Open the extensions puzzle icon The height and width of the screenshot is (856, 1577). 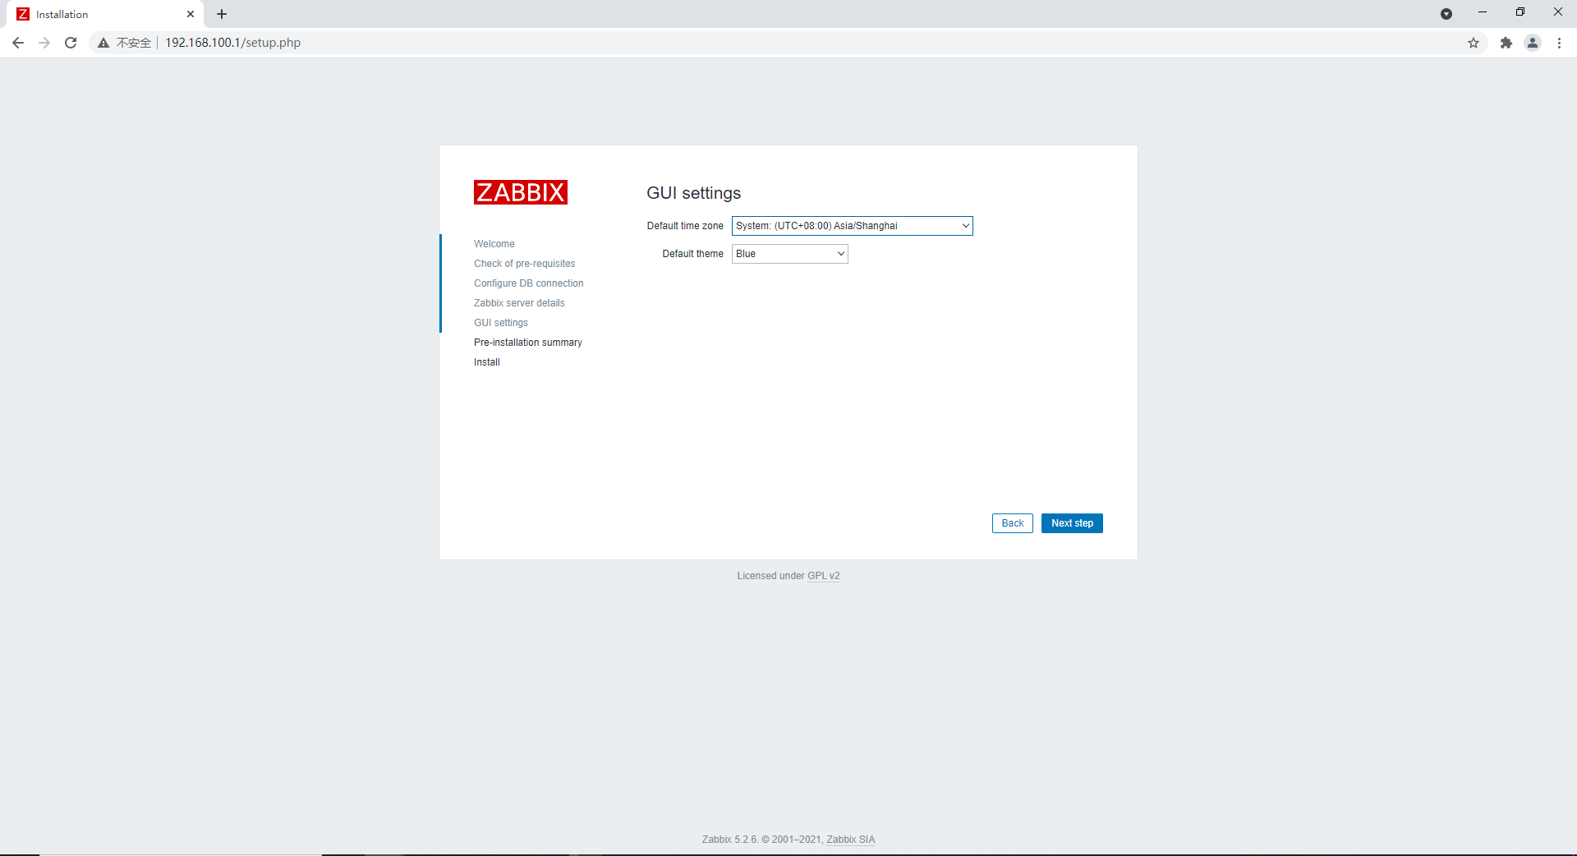tap(1506, 43)
